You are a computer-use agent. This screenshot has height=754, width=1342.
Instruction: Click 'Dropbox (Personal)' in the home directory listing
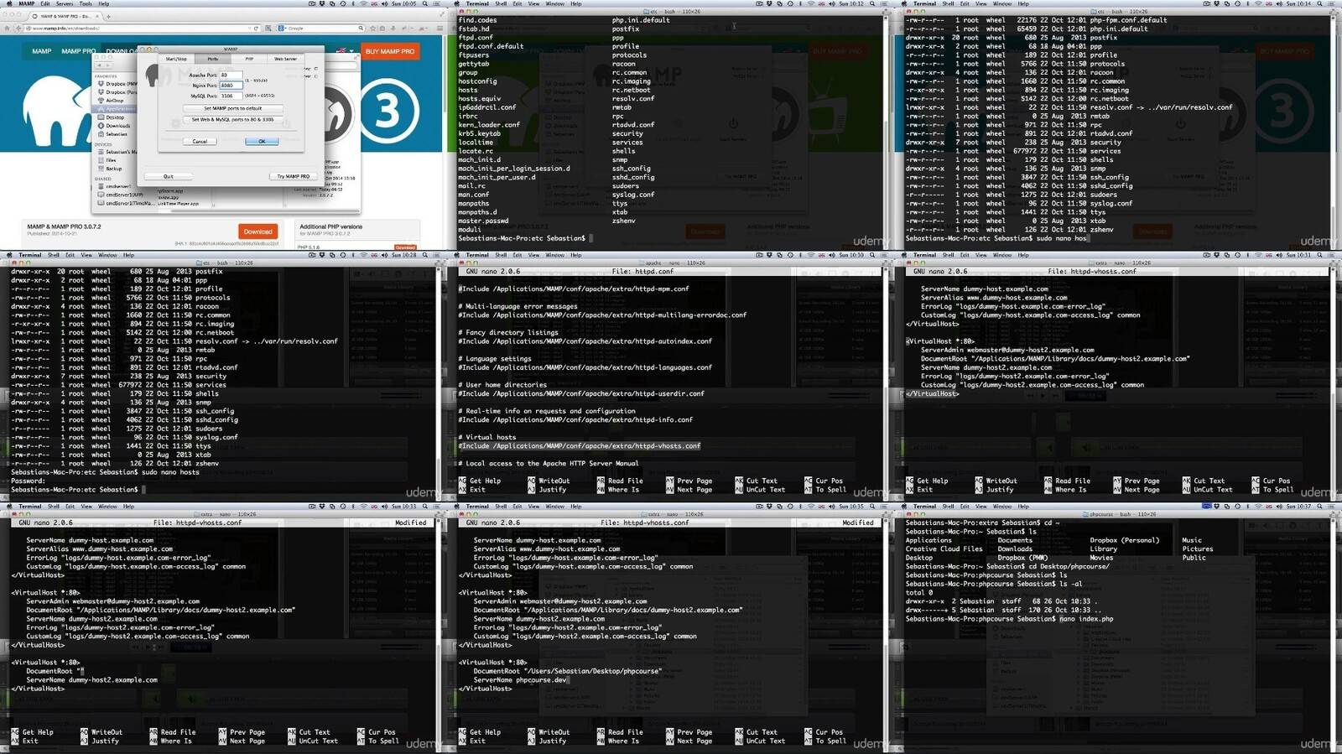click(1124, 540)
